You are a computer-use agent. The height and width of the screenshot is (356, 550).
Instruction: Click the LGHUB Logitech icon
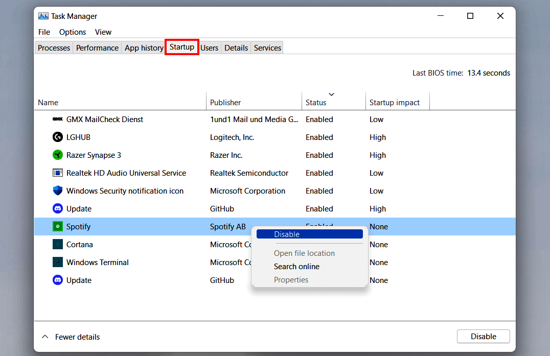click(x=57, y=137)
